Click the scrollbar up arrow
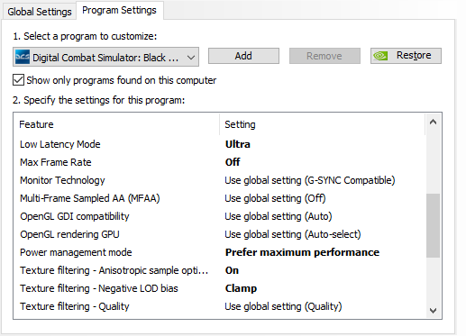 click(433, 122)
